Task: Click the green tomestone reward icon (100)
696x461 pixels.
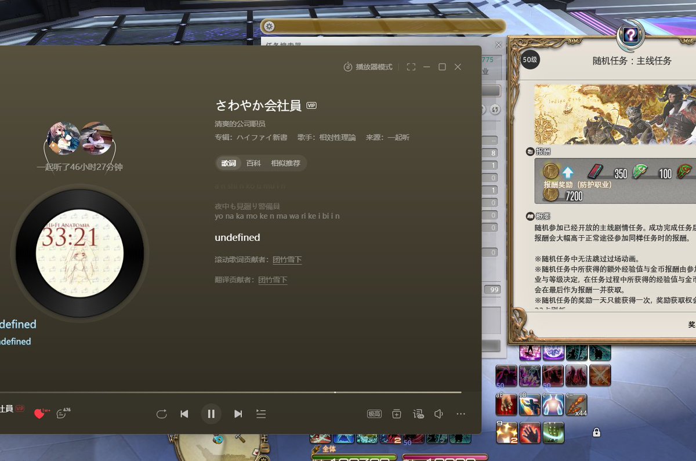Action: (640, 172)
